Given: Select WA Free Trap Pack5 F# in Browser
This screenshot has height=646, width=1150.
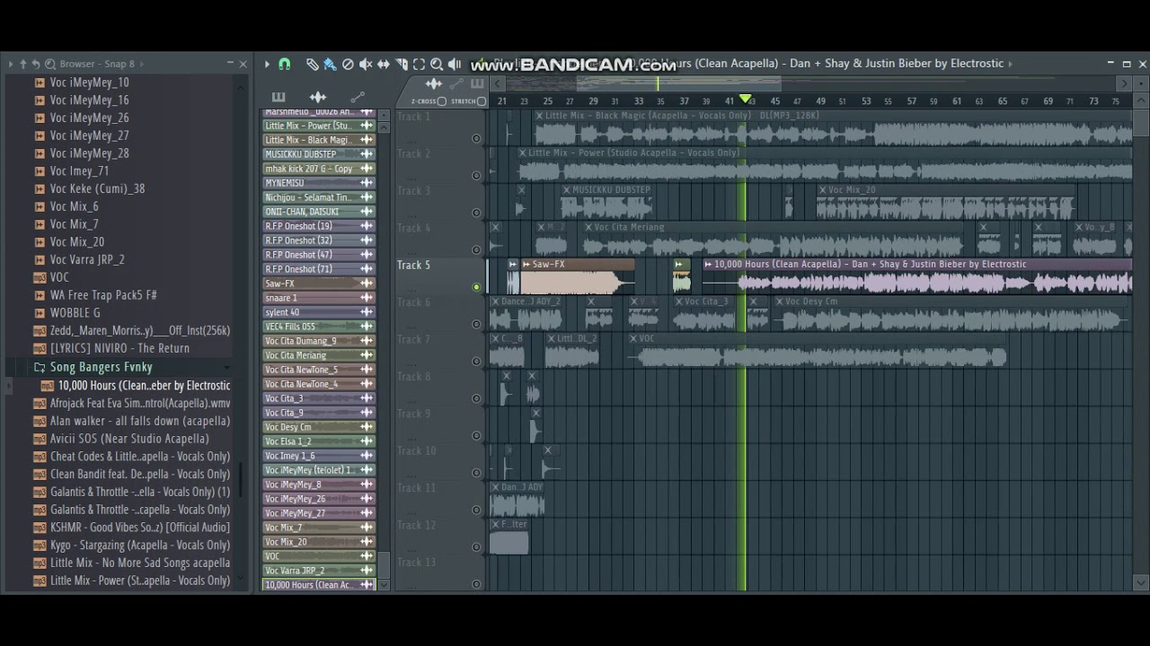Looking at the screenshot, I should (103, 295).
